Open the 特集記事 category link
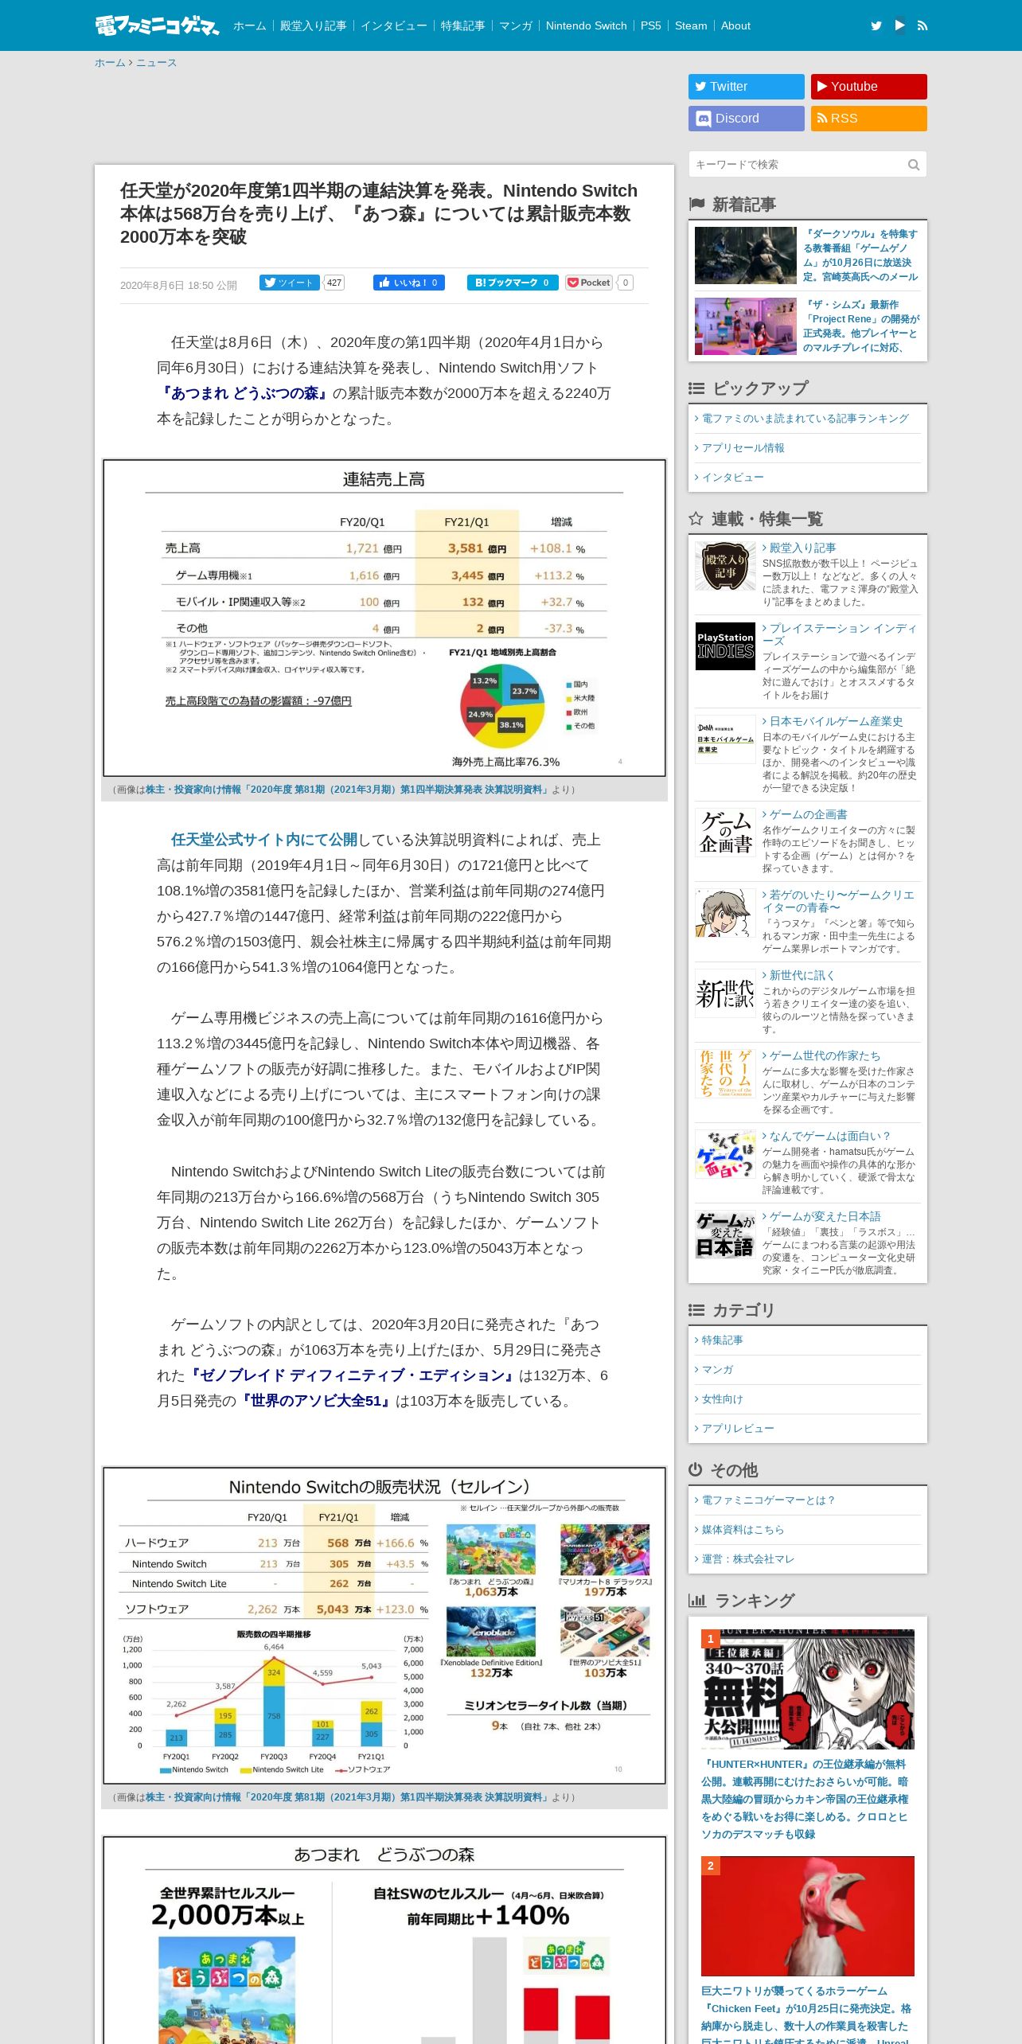The width and height of the screenshot is (1022, 2044). [722, 1340]
